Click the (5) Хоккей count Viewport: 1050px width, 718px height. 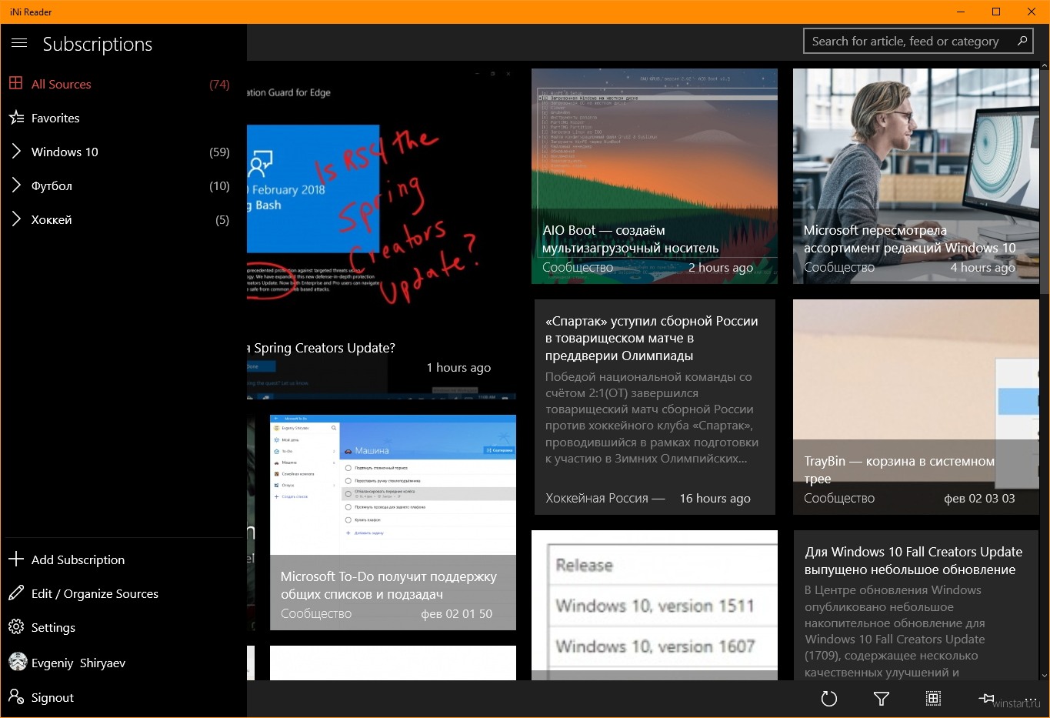tap(222, 220)
